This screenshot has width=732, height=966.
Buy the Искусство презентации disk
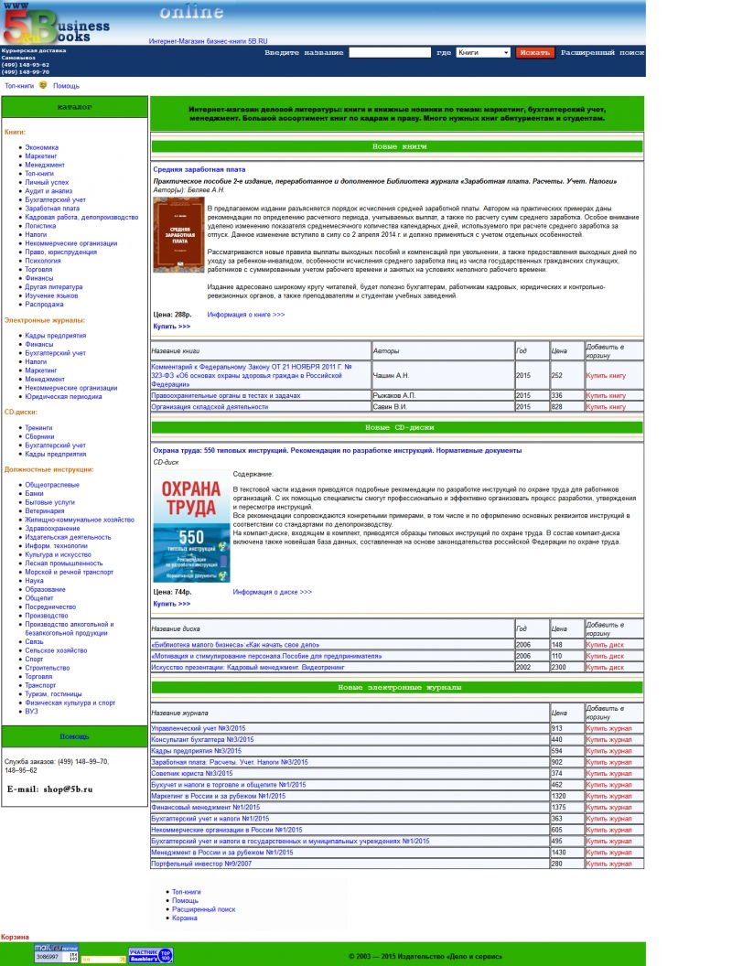[605, 667]
